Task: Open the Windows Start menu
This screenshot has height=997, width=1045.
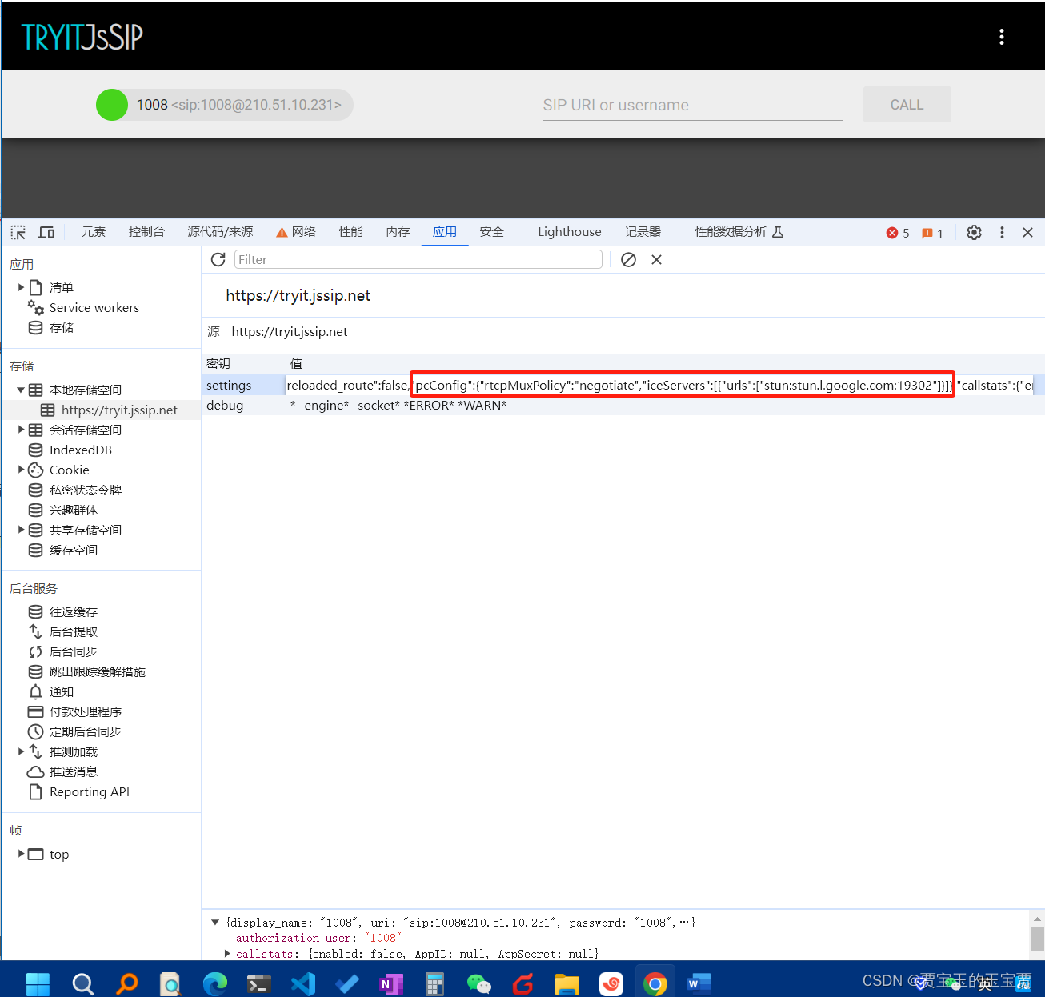Action: click(38, 983)
